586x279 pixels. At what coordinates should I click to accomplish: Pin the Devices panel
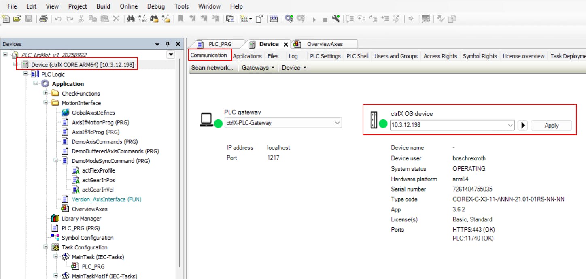coord(168,44)
